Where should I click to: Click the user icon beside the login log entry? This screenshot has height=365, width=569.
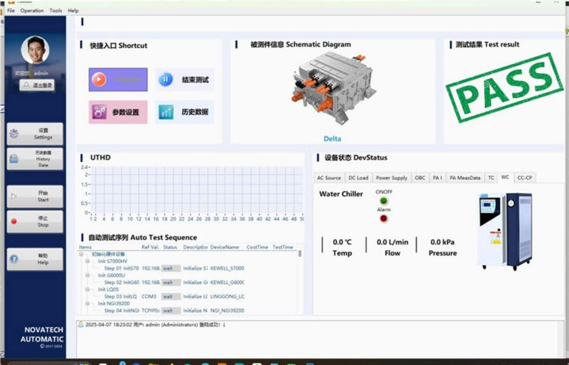coord(80,325)
